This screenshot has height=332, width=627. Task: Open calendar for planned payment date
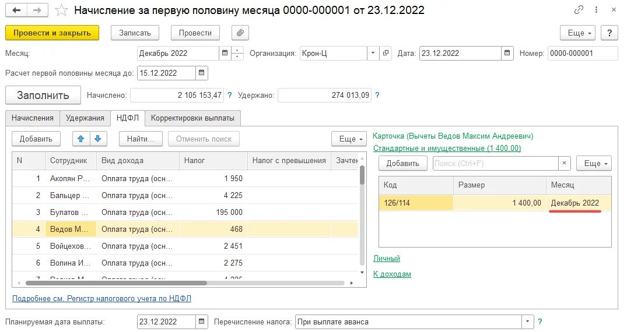[202, 322]
